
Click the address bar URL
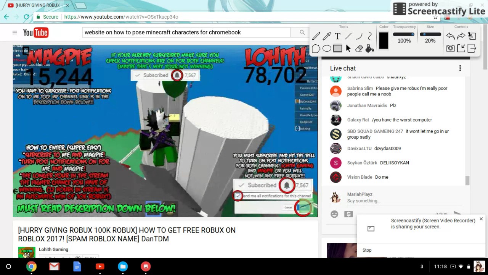pyautogui.click(x=121, y=17)
